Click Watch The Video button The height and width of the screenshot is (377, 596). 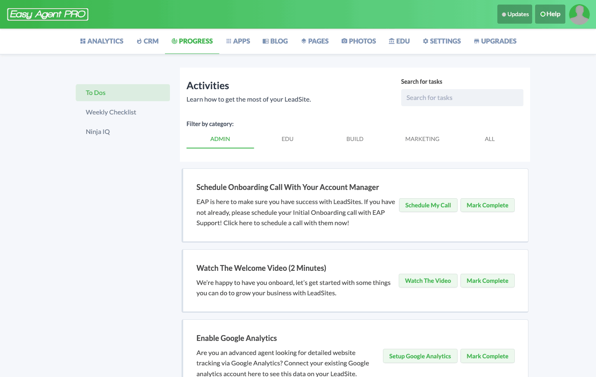coord(428,281)
